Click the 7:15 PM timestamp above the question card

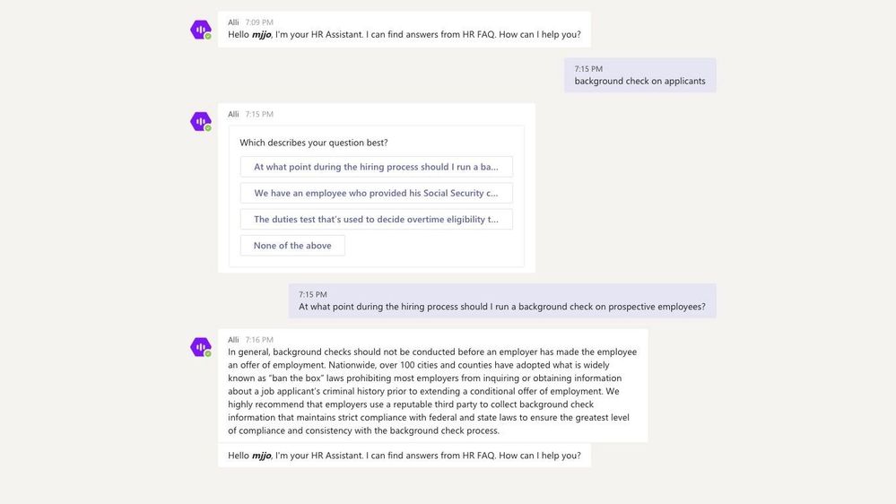click(259, 114)
